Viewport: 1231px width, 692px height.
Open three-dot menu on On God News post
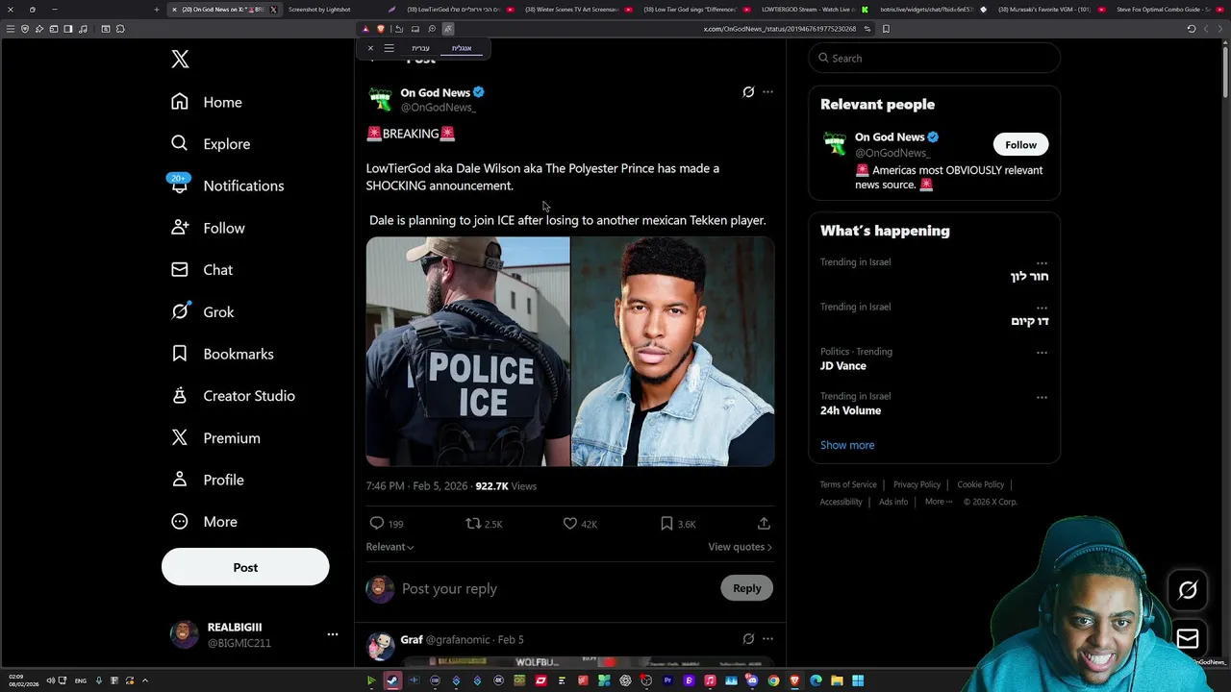point(767,92)
